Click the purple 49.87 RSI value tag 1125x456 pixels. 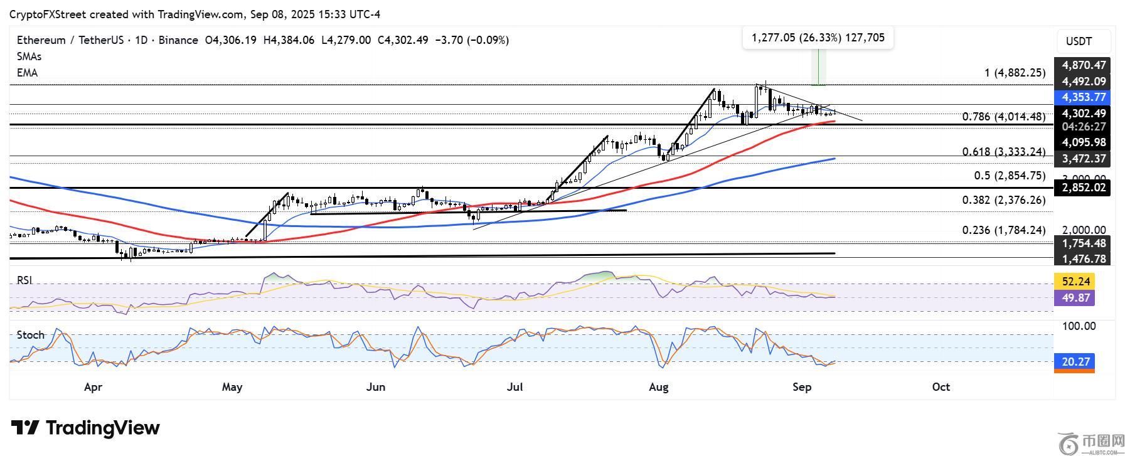[x=1074, y=298]
